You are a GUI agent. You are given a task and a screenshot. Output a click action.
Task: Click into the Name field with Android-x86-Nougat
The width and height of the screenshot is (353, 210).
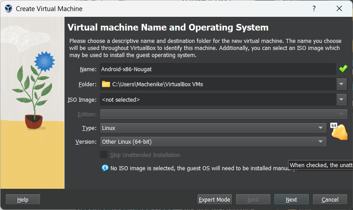click(x=218, y=69)
